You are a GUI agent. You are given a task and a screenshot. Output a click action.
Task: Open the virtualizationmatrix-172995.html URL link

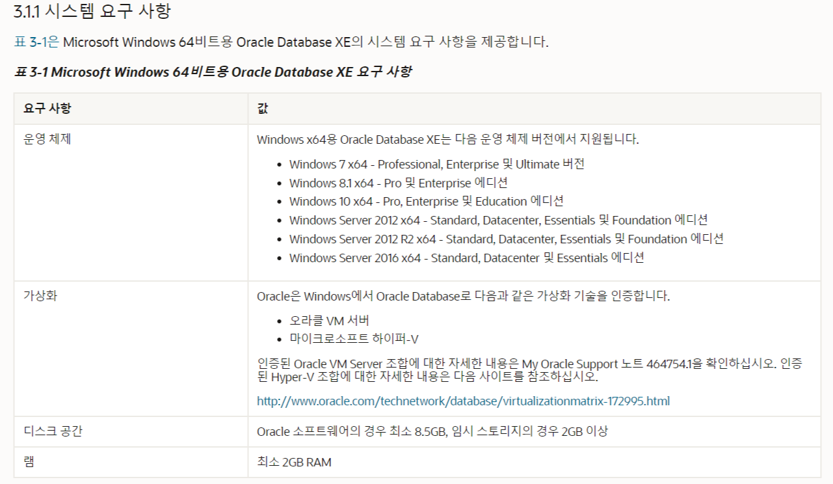tap(463, 401)
